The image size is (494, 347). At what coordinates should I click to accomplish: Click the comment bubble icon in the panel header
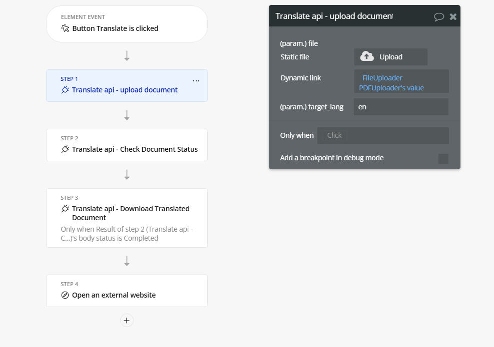click(439, 16)
